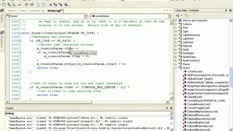Go to previous bookmark icon
Image resolution: width=233 pixels, height=131 pixels.
pos(60,5)
